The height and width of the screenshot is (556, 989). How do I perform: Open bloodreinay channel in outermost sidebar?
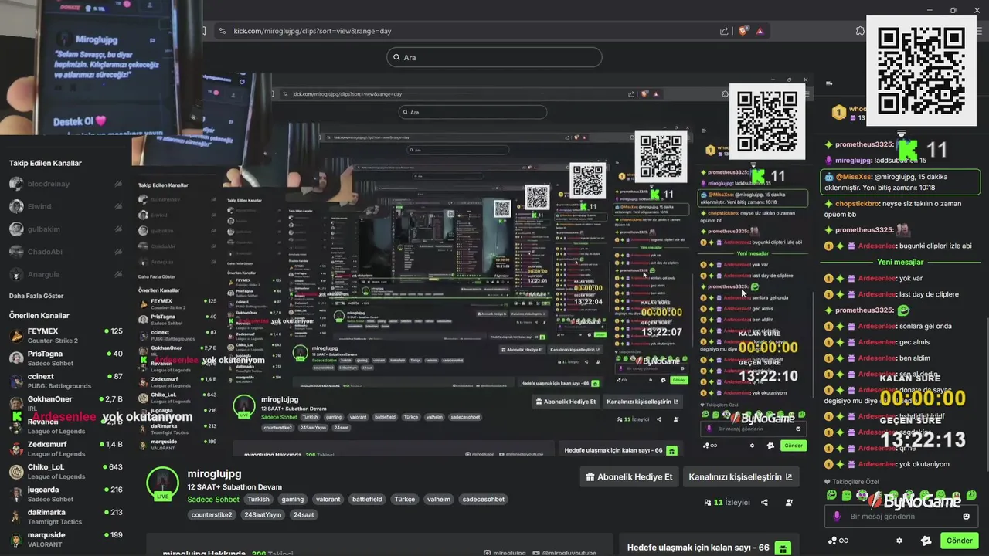[65, 184]
